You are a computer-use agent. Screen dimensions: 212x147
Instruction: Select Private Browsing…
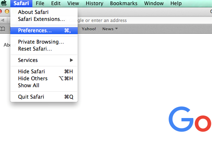[44, 42]
